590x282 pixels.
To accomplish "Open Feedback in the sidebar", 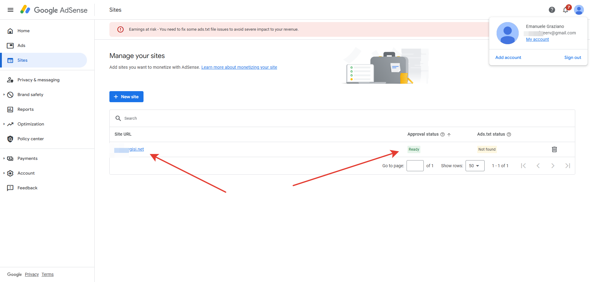I will [x=43, y=188].
